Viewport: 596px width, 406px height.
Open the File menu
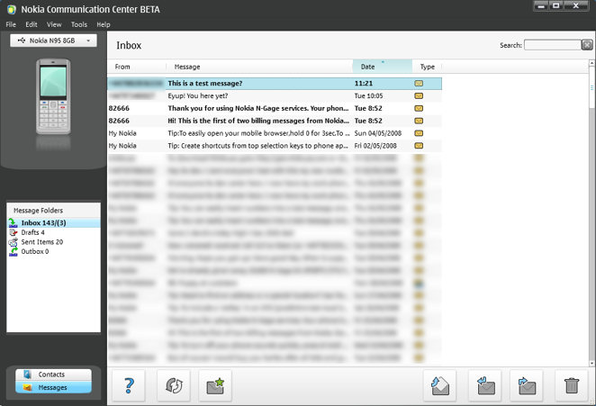10,24
